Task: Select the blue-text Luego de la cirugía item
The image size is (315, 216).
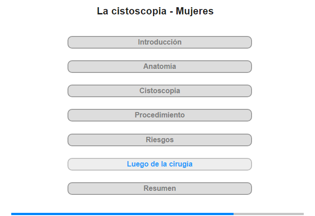Action: (x=159, y=164)
